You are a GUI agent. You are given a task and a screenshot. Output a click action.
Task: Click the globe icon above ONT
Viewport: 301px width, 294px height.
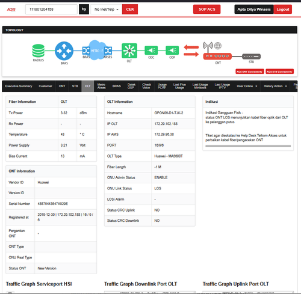point(218,46)
